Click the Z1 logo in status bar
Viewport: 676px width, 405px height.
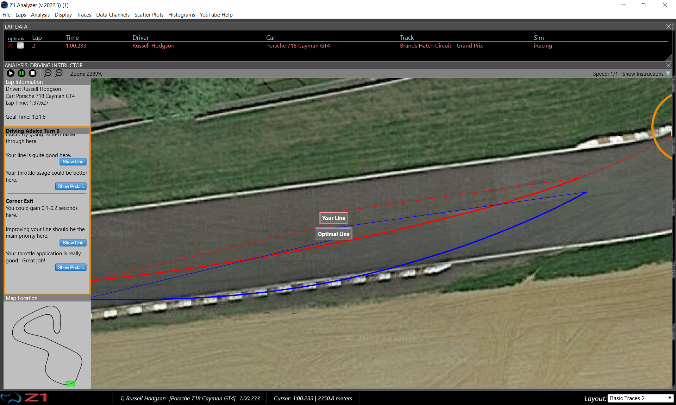click(x=24, y=398)
